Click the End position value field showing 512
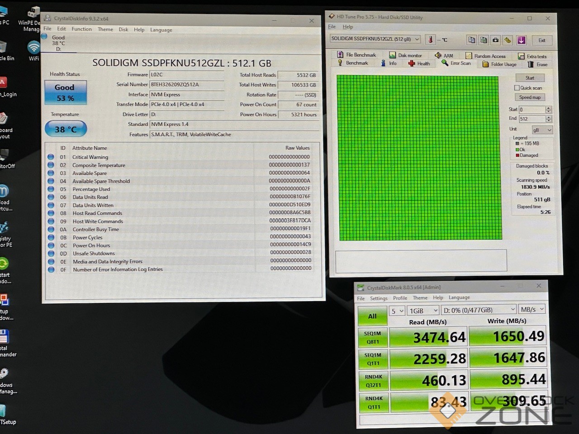 pos(532,119)
